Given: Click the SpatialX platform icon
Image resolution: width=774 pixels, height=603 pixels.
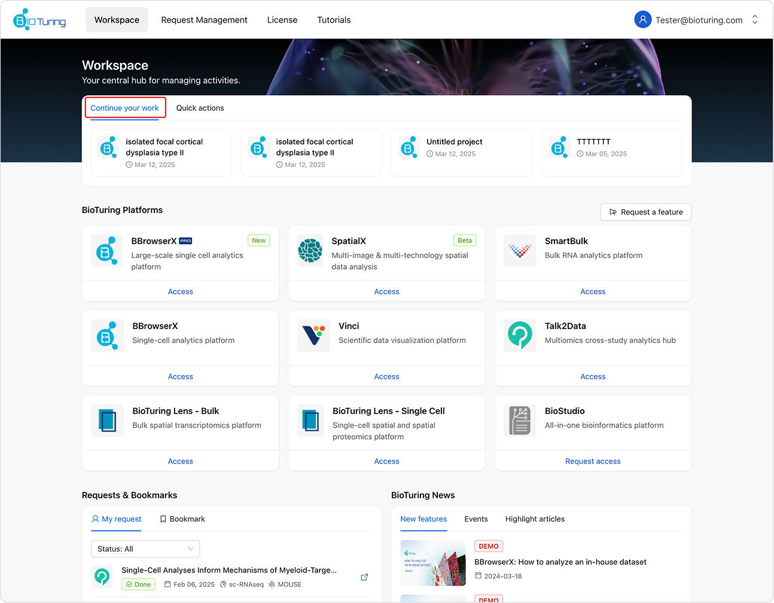Looking at the screenshot, I should click(x=310, y=251).
